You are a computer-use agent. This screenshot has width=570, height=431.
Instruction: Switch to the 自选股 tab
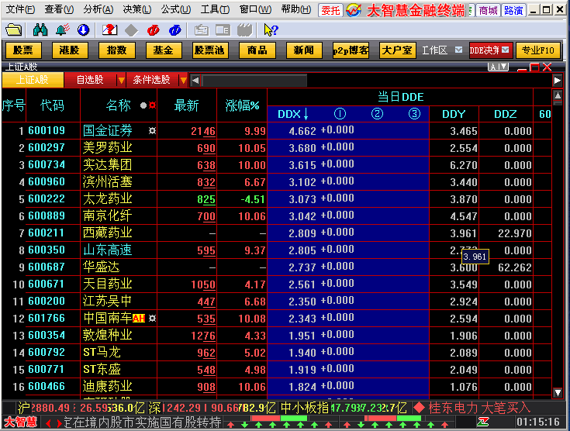click(x=90, y=80)
